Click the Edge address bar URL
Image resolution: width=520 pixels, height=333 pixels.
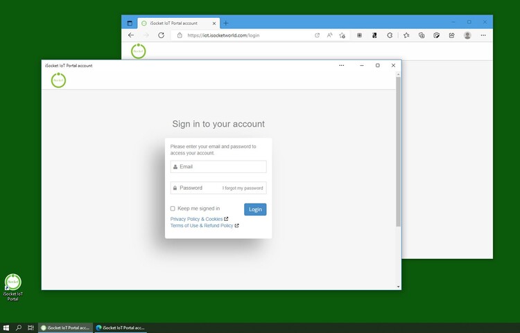tap(223, 35)
